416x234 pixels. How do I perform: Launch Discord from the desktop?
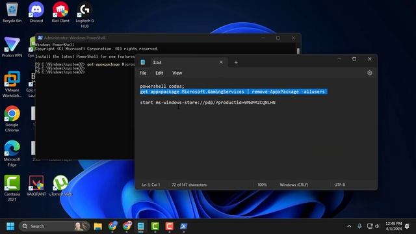coord(36,12)
